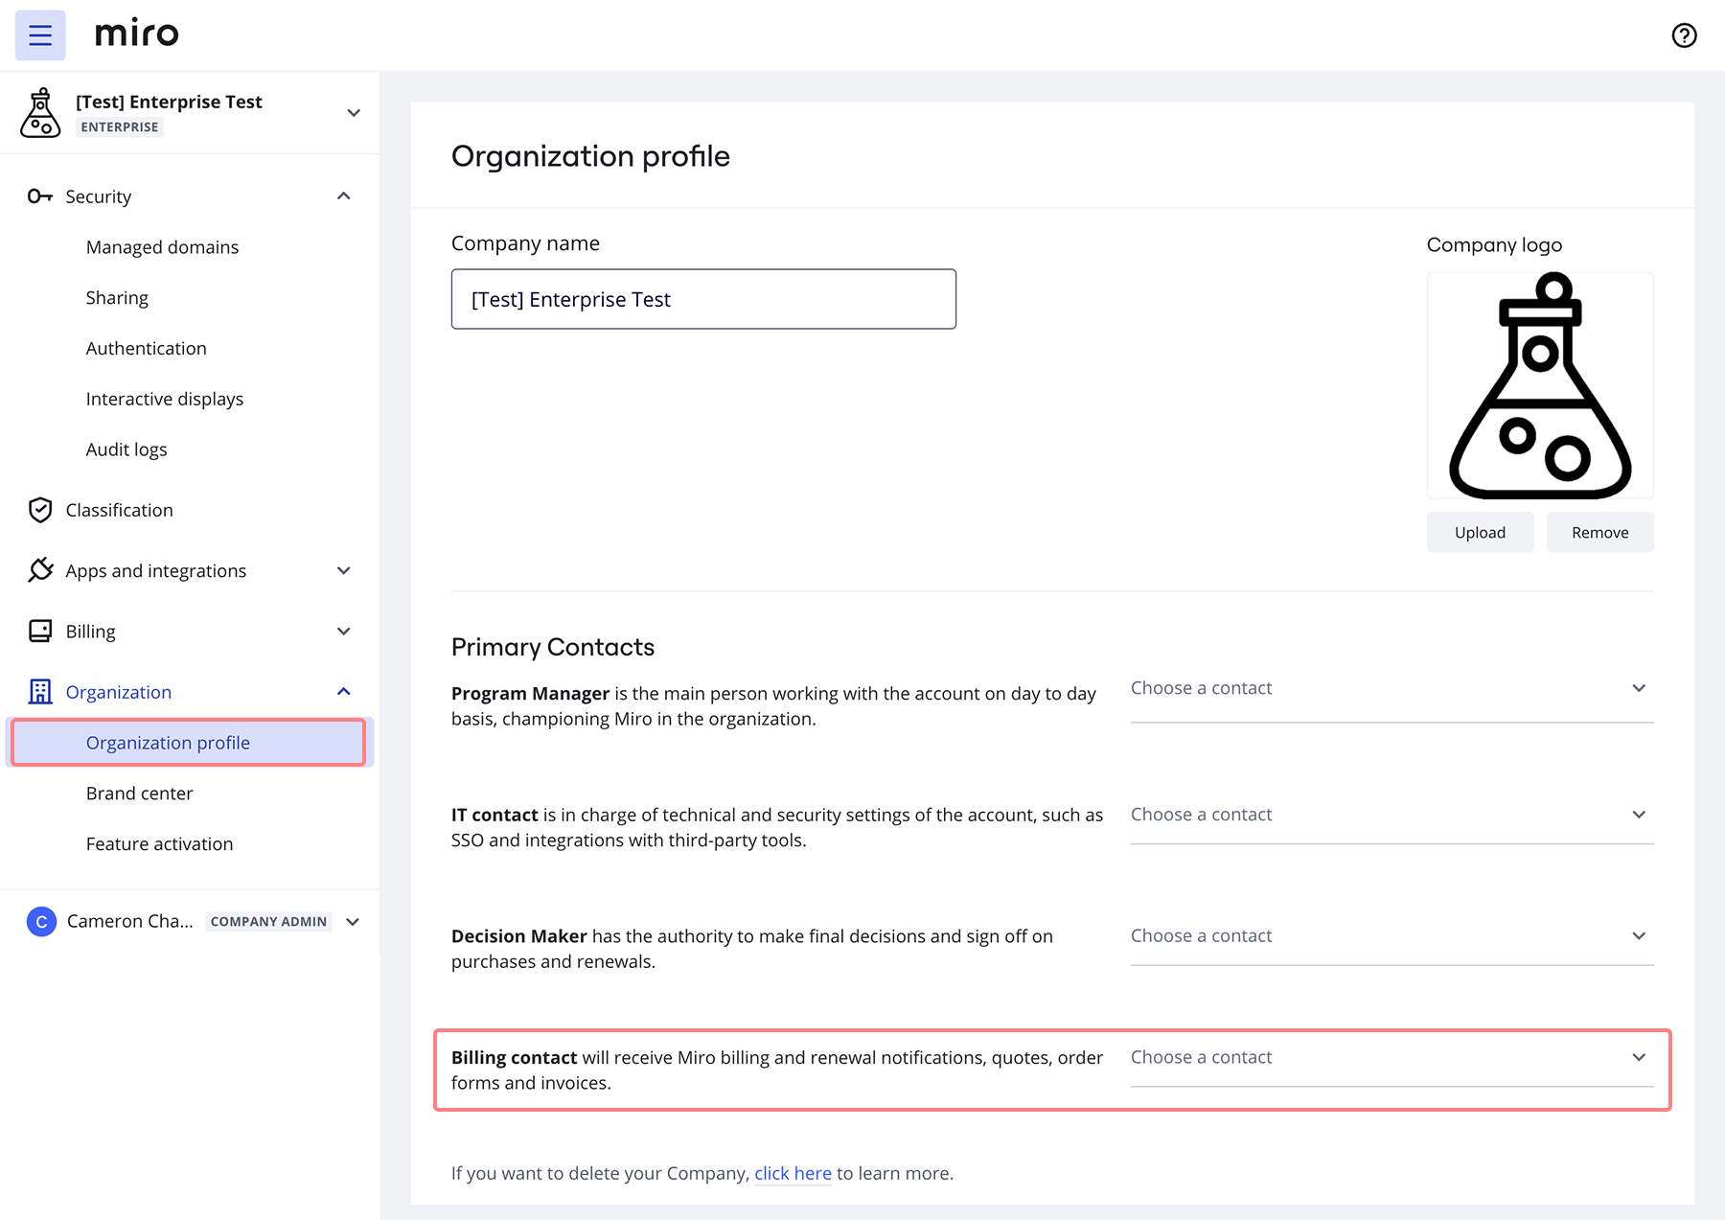The width and height of the screenshot is (1725, 1220).
Task: Open the organization switcher chevron
Action: pos(354,113)
